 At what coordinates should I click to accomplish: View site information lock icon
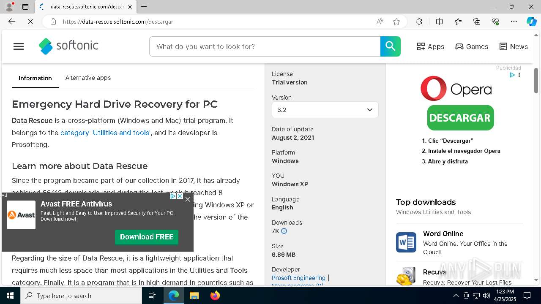(53, 22)
